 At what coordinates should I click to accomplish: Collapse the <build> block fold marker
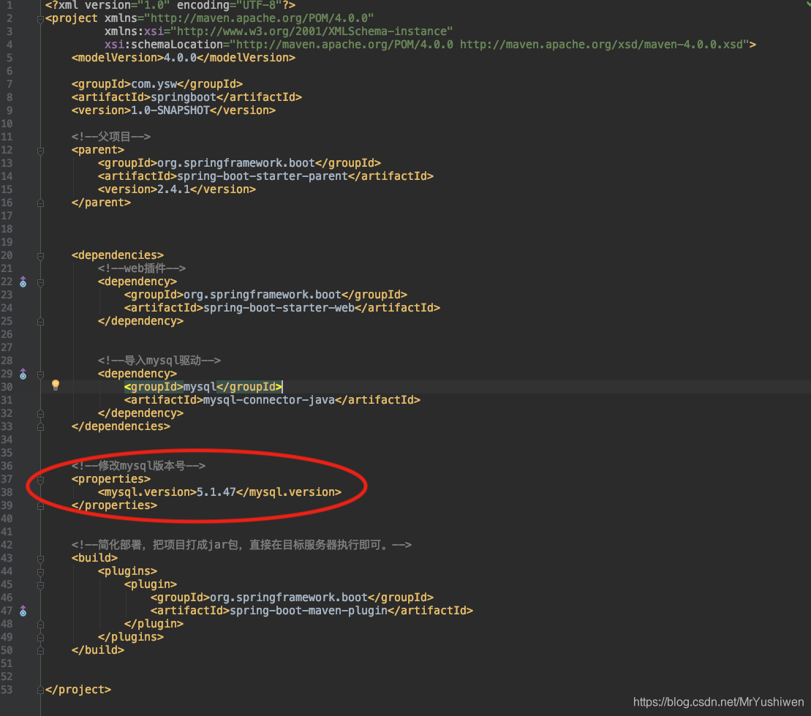pos(40,559)
